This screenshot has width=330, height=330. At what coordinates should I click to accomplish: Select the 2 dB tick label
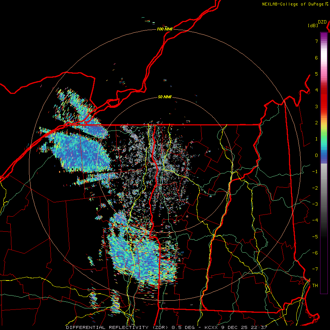[x=316, y=123]
